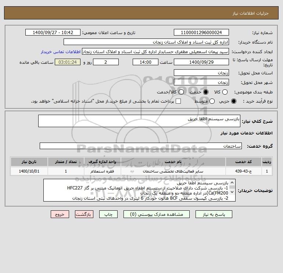Click the buyer description text area
Viewport: 283px width, 273px height.
point(140,190)
